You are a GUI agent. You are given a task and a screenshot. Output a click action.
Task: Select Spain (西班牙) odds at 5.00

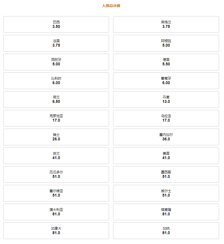click(x=56, y=62)
